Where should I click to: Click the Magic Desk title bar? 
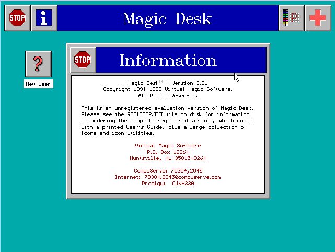(x=167, y=19)
